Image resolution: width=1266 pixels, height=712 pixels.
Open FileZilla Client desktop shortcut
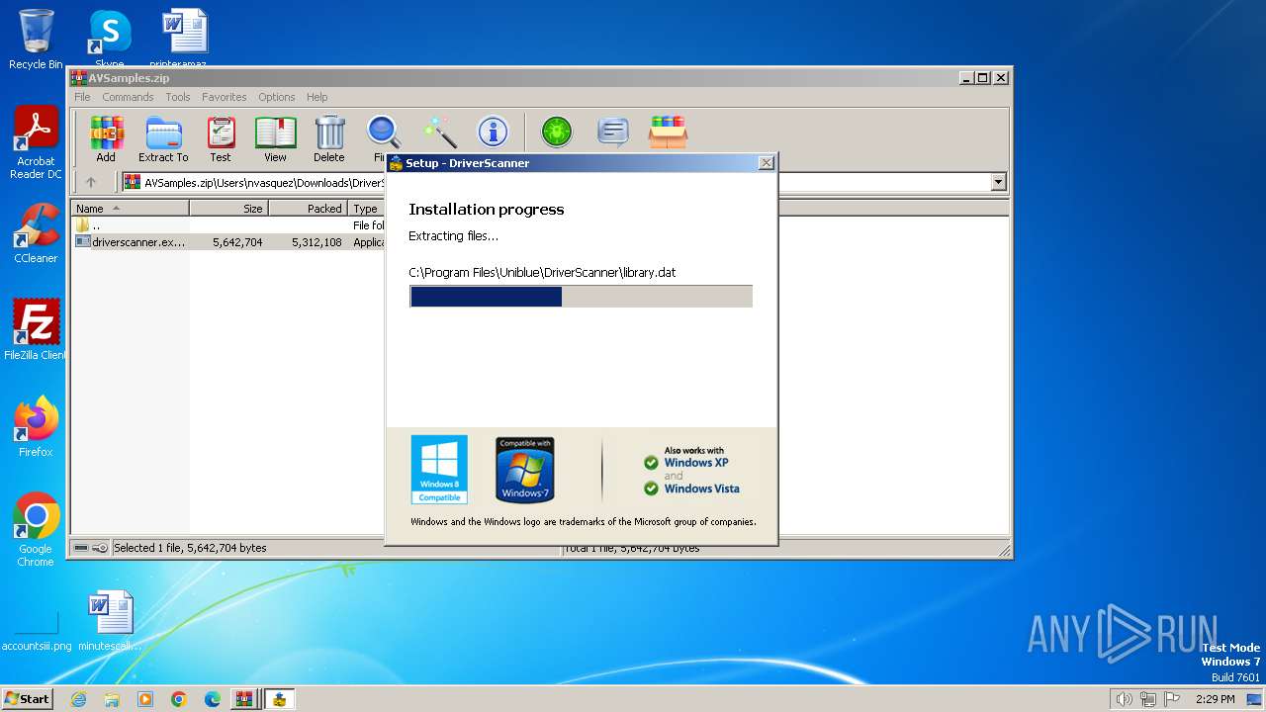click(36, 330)
